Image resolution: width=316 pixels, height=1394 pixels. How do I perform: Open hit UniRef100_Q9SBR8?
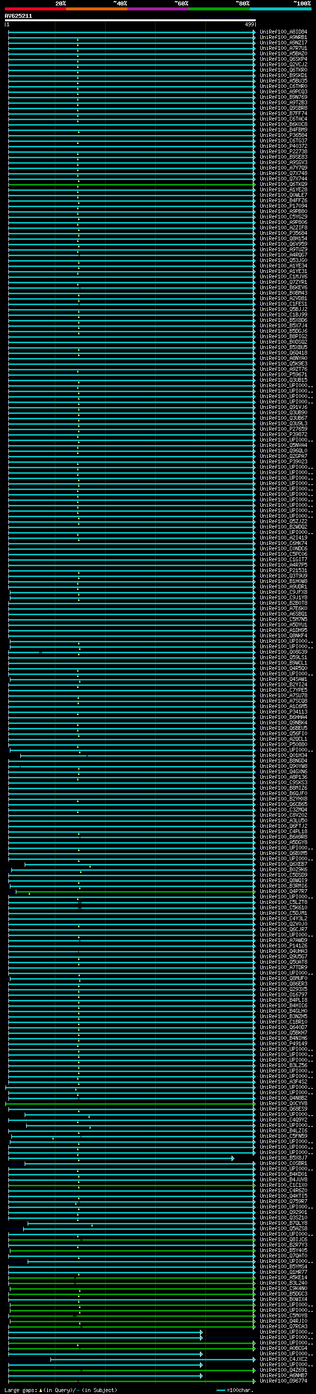click(x=283, y=108)
